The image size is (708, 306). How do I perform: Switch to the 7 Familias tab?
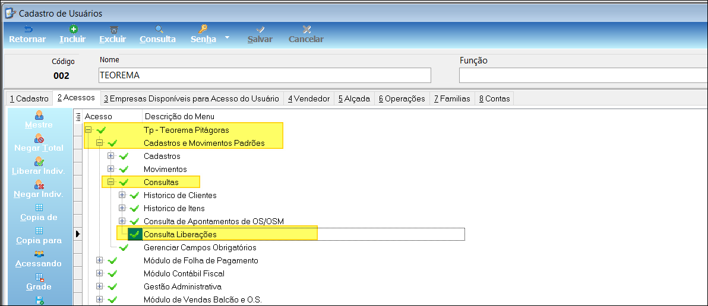(x=453, y=98)
